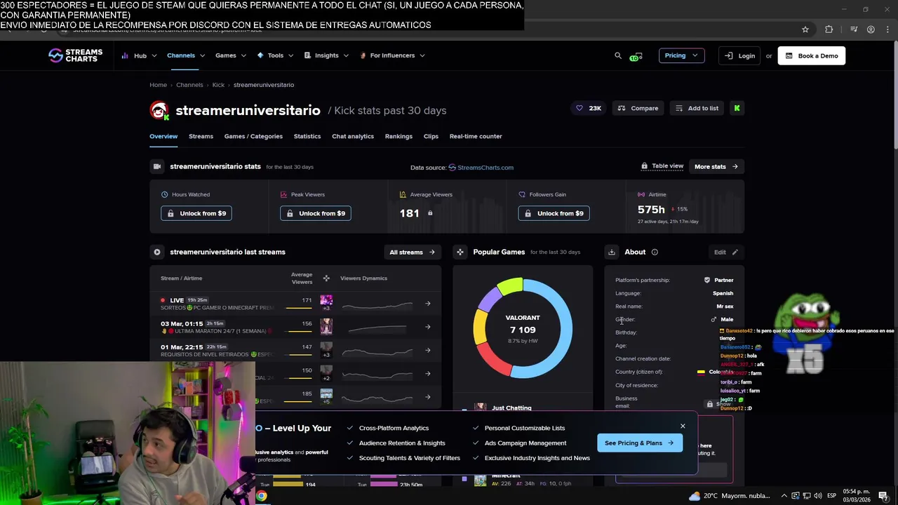Open the Real-time counter tab
Image resolution: width=898 pixels, height=505 pixels.
476,136
